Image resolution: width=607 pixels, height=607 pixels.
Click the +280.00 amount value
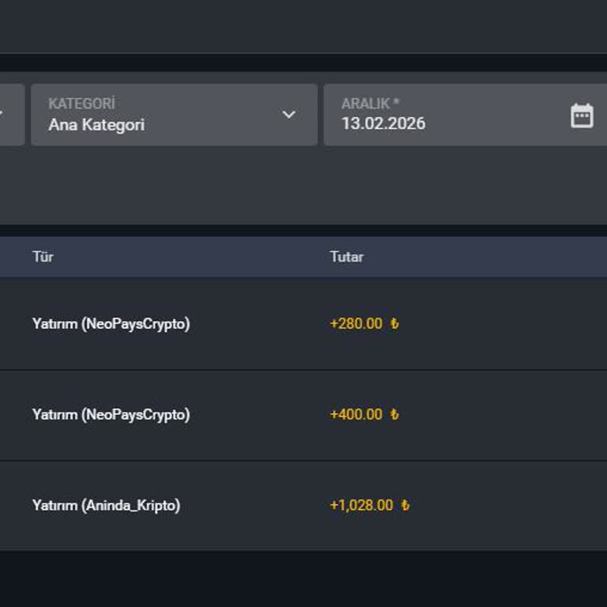point(356,324)
